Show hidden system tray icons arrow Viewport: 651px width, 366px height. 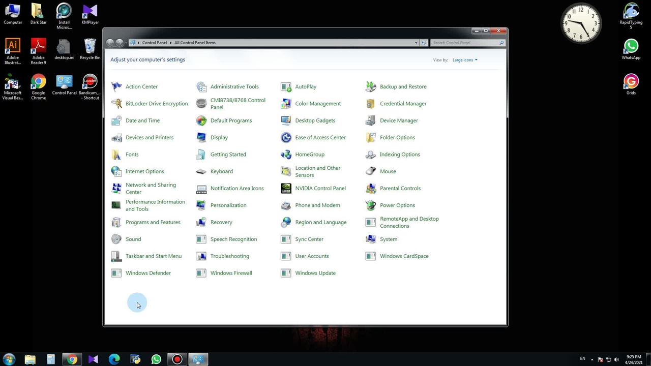point(592,359)
